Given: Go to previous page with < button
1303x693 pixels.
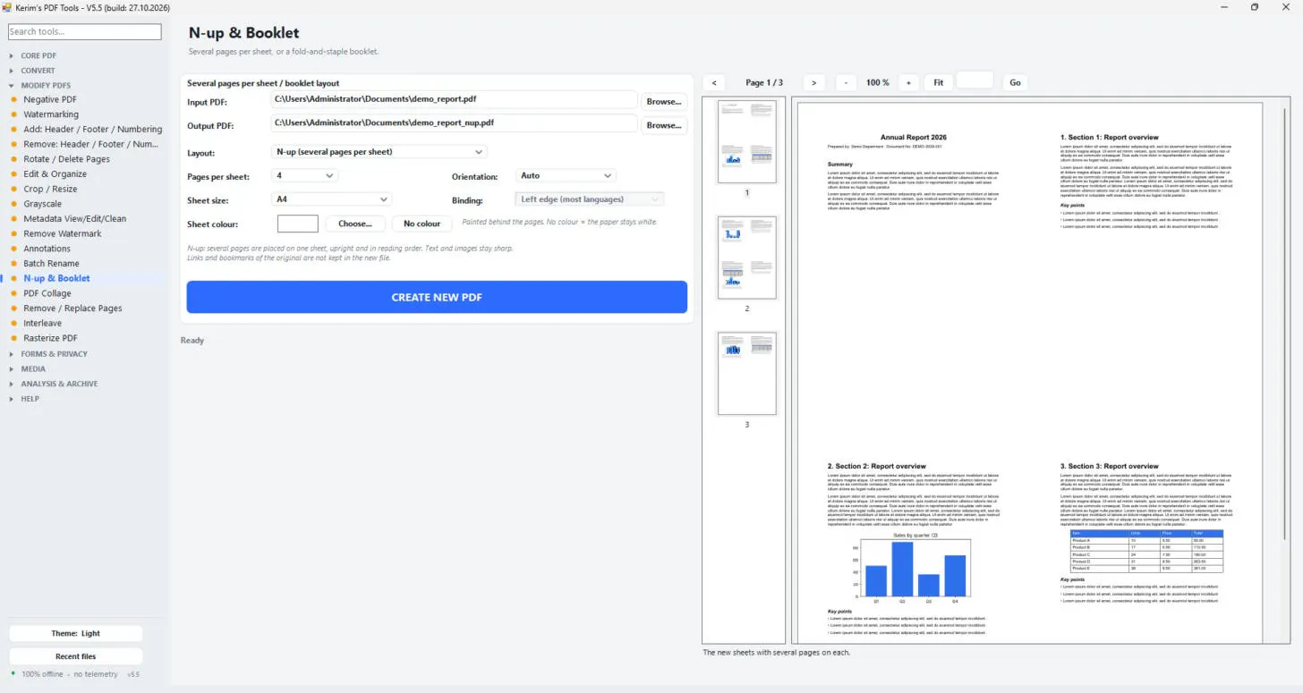Looking at the screenshot, I should coord(713,82).
